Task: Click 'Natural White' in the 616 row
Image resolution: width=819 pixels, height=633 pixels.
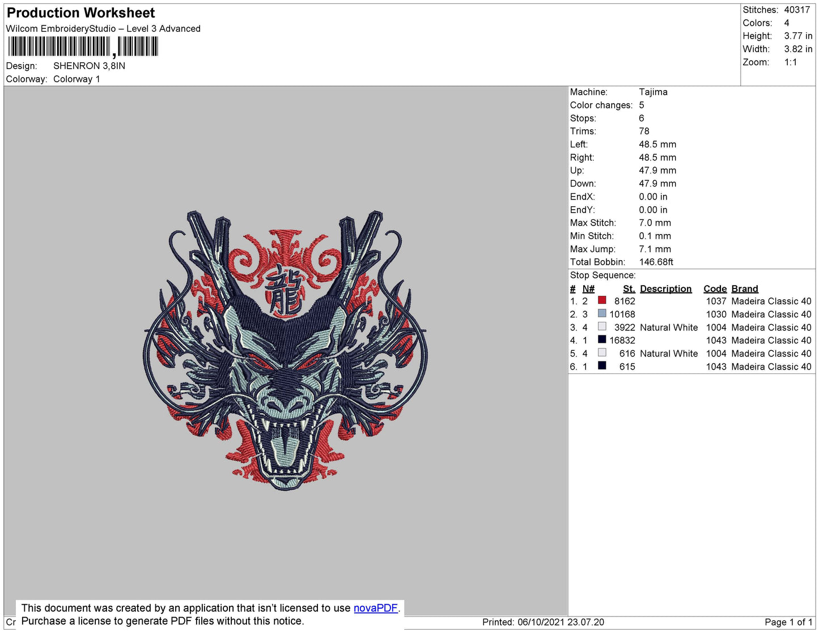Action: tap(669, 354)
